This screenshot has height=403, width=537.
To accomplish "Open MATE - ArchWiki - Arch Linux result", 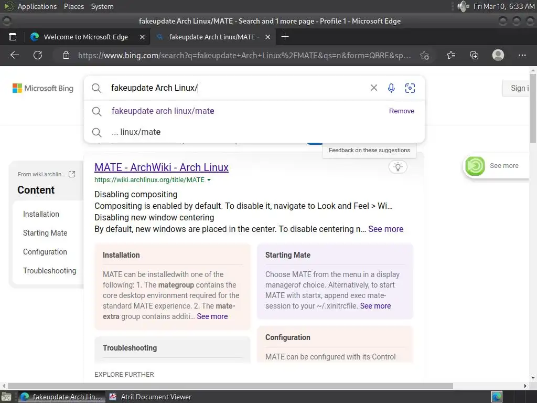I will (162, 167).
